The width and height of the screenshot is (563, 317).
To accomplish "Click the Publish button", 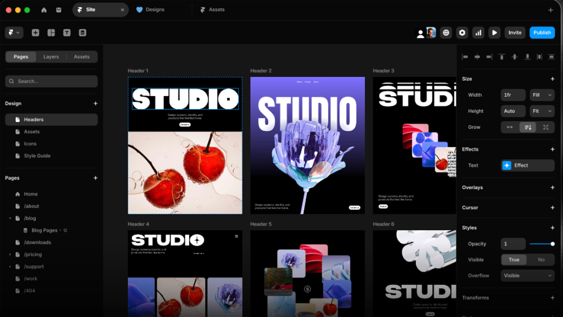I will (542, 33).
